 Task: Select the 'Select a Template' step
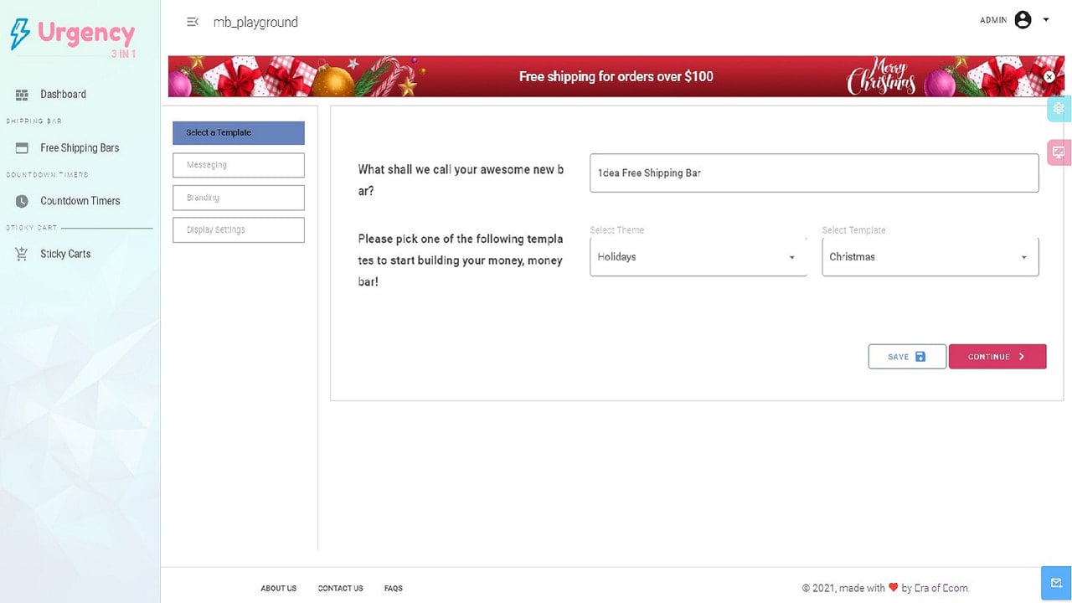pos(239,132)
